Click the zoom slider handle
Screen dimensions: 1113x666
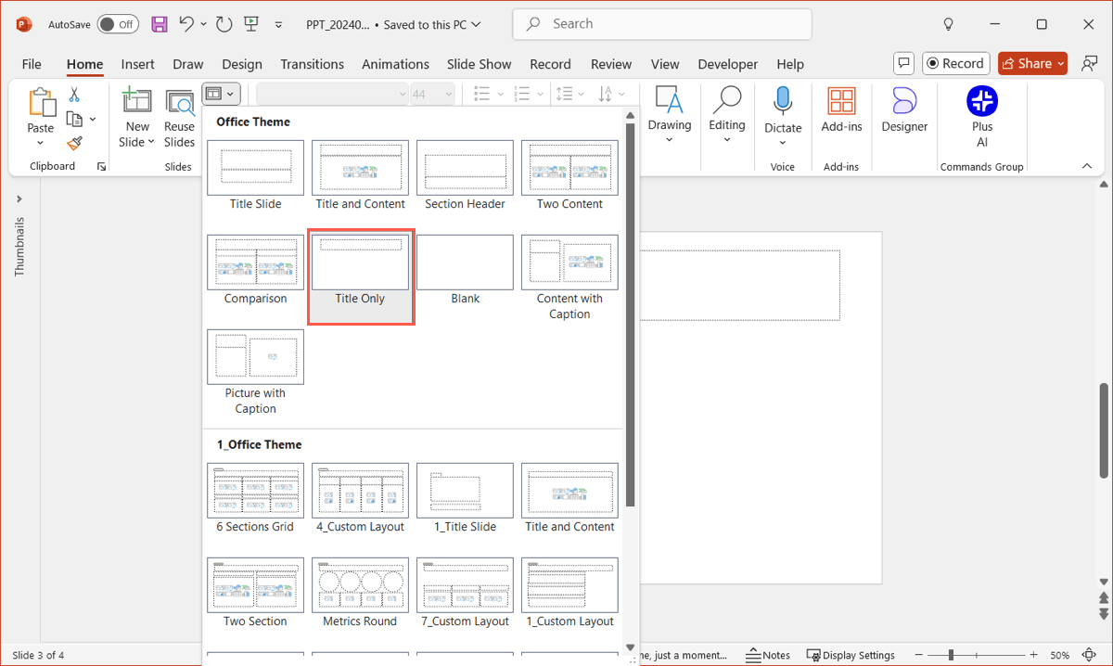point(951,655)
